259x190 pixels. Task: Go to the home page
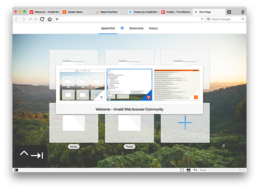(x=50, y=19)
